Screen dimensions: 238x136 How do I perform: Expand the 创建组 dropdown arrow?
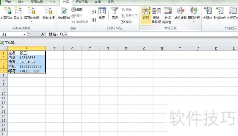(208, 22)
